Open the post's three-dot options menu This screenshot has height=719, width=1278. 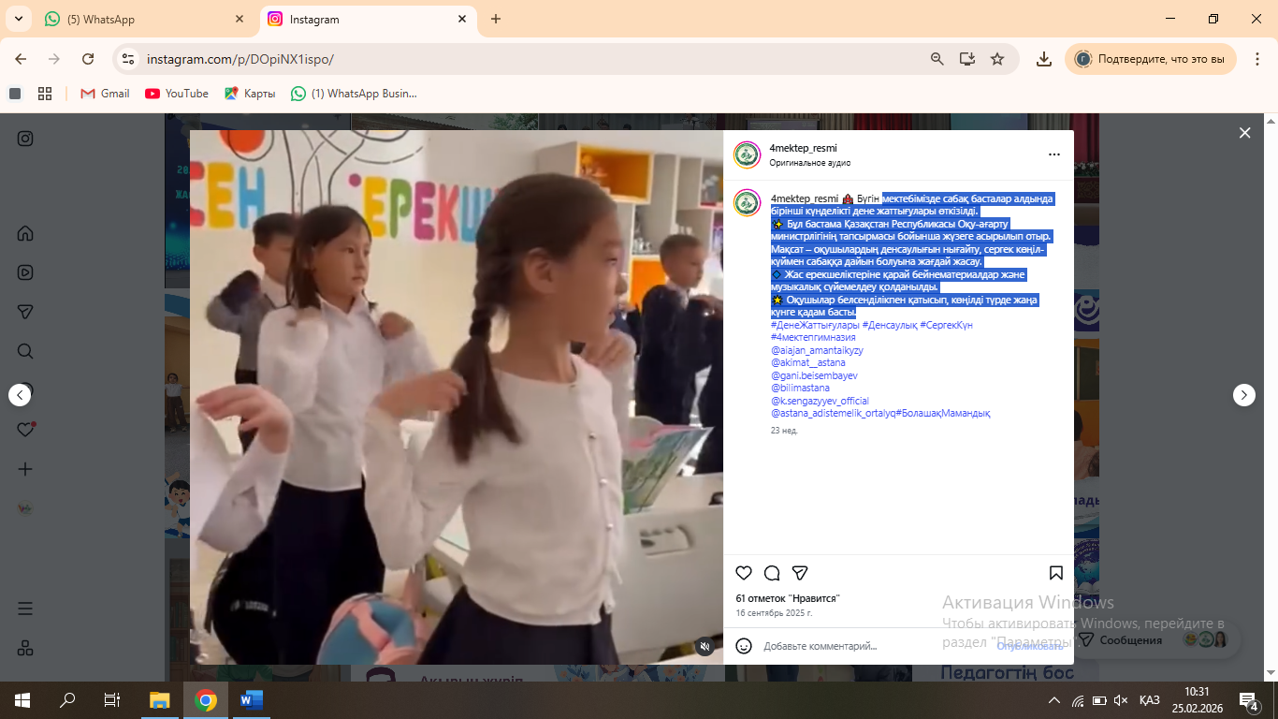1054,154
